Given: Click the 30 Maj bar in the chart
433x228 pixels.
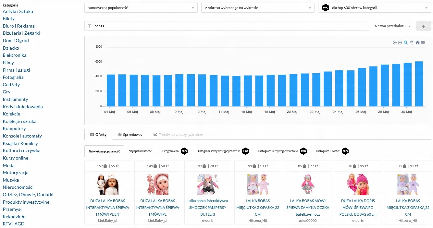Looking at the screenshot, I should point(408,84).
